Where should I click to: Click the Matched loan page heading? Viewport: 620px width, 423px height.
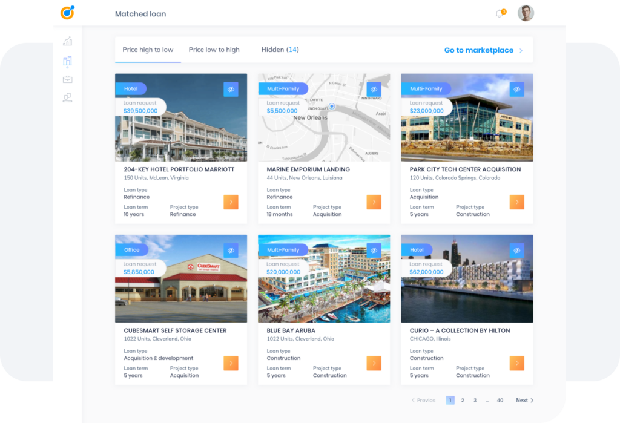point(140,14)
